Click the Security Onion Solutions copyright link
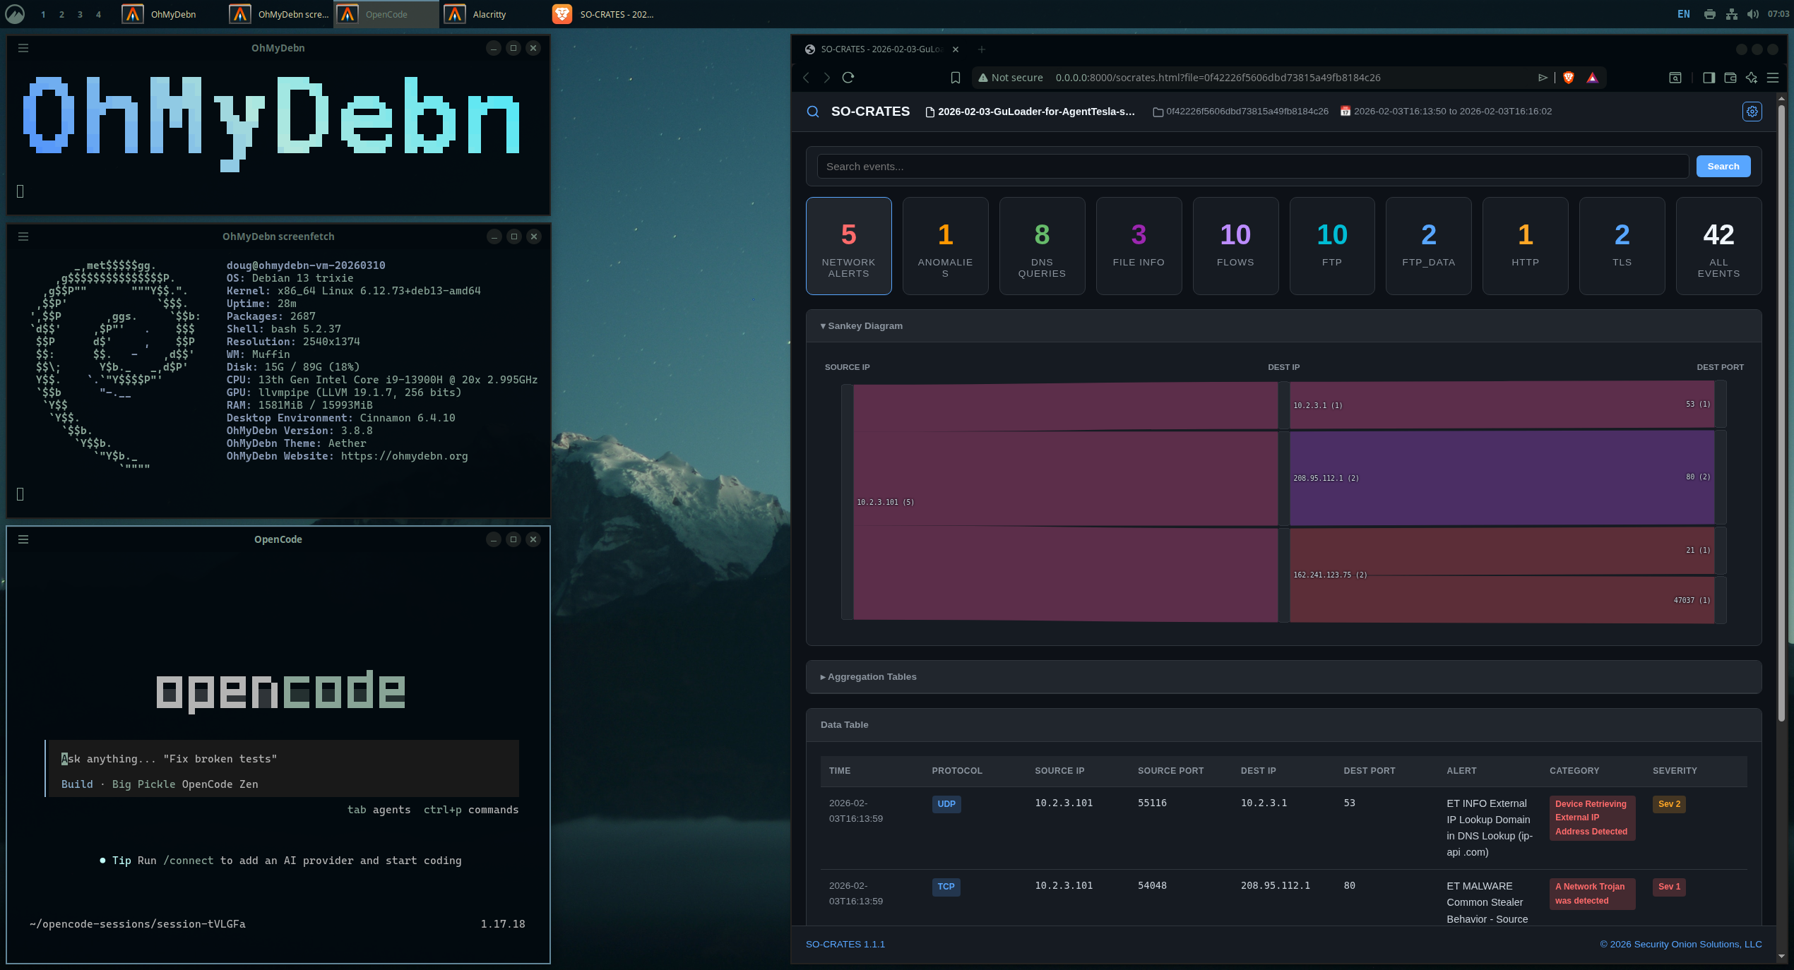This screenshot has width=1794, height=970. coord(1681,945)
